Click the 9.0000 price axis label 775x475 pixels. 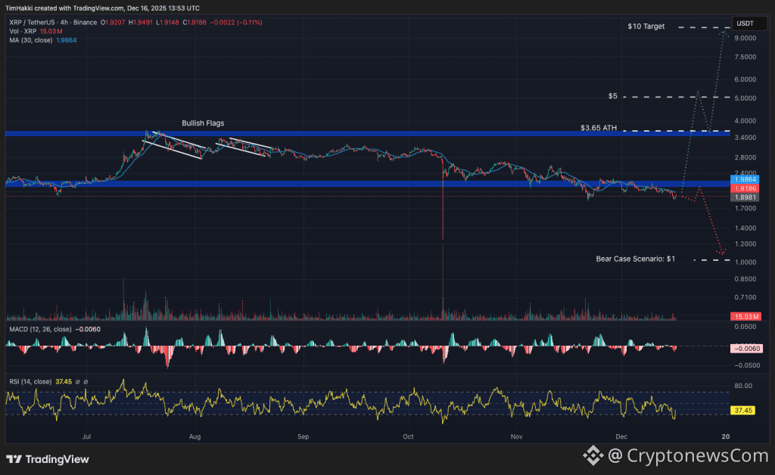click(x=745, y=38)
